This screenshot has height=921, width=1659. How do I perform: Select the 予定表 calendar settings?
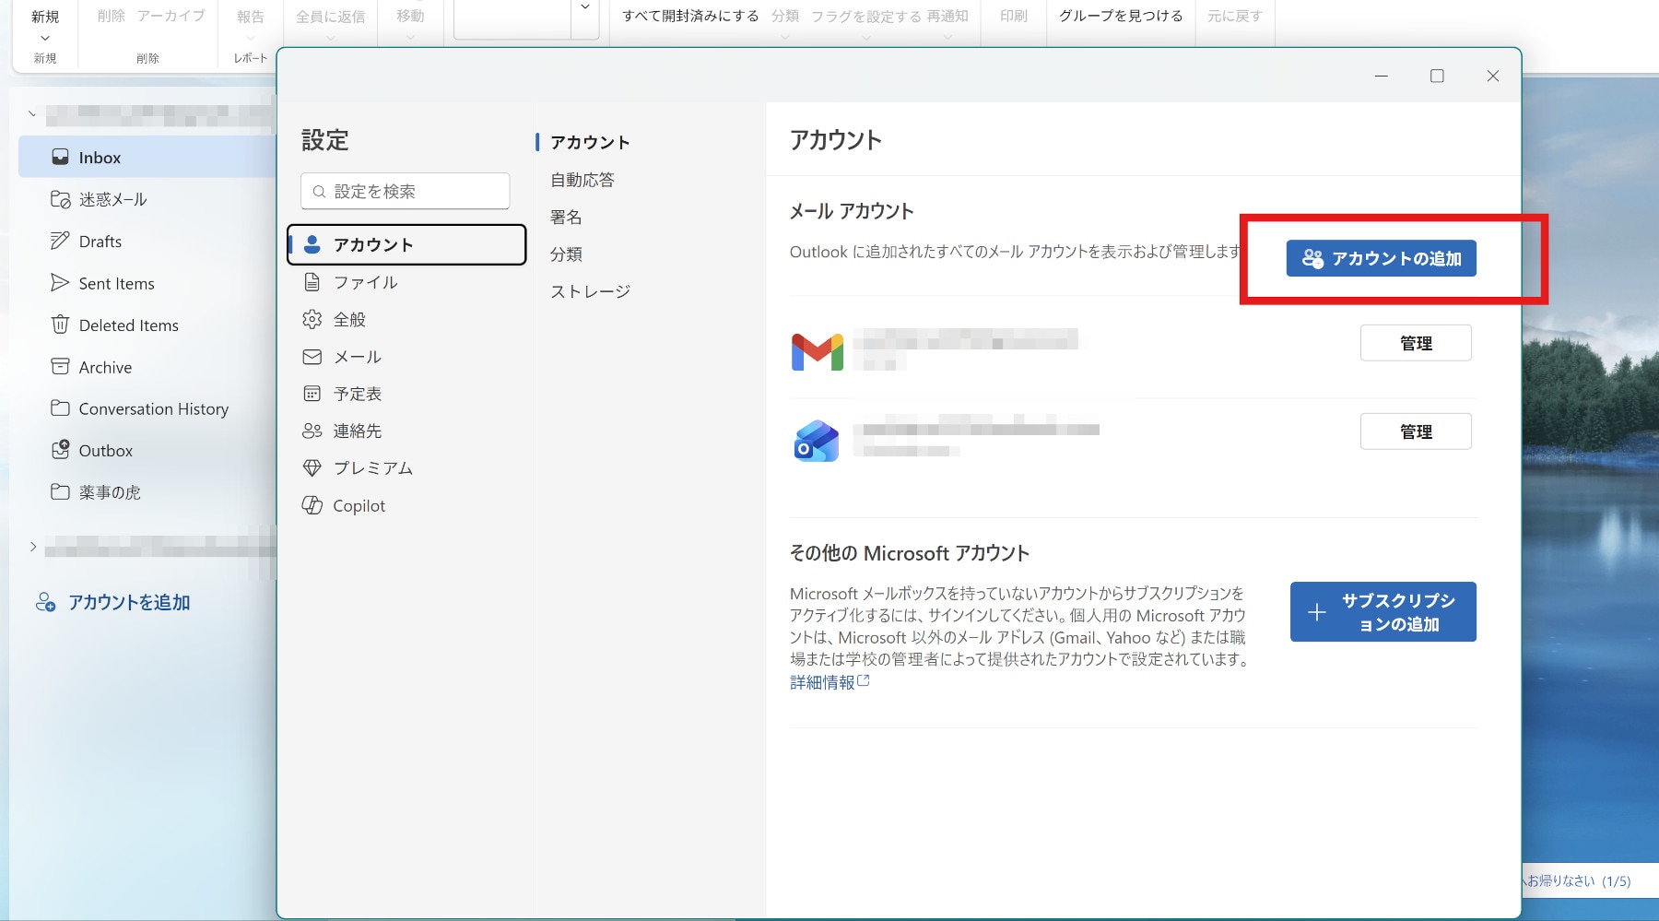(357, 394)
